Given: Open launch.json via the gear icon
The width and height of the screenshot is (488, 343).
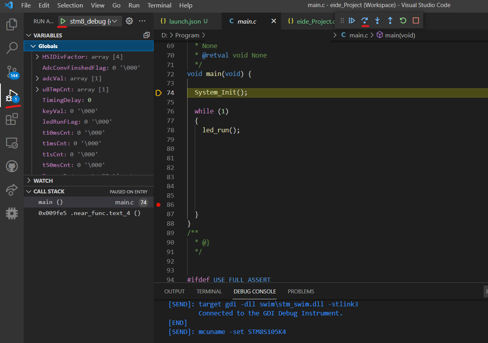Looking at the screenshot, I should click(x=129, y=21).
